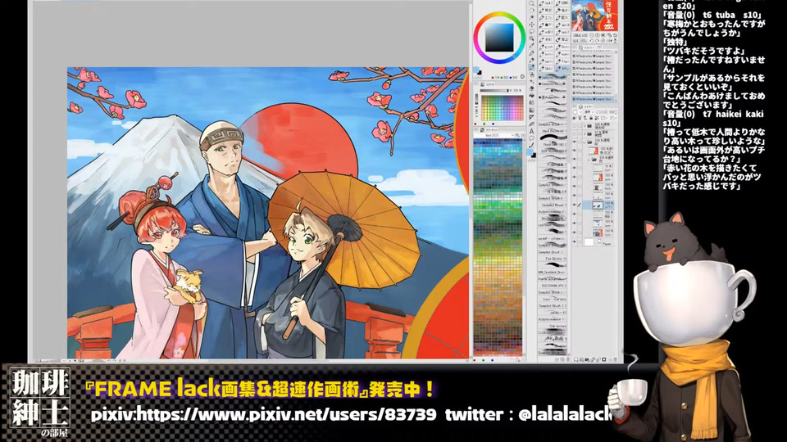
Task: Show the hidden 37% folder layer
Action: [574, 133]
